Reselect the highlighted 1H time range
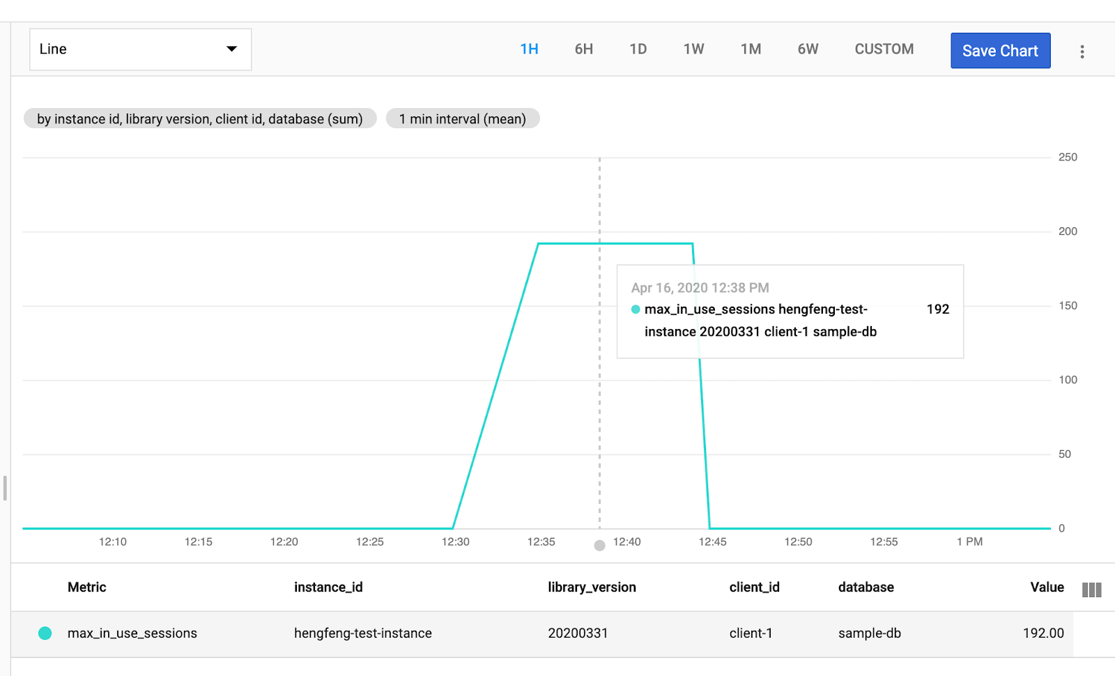This screenshot has width=1115, height=676. click(530, 49)
